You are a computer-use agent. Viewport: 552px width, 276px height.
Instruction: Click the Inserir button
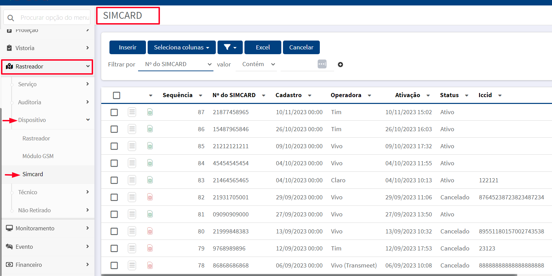coord(128,47)
